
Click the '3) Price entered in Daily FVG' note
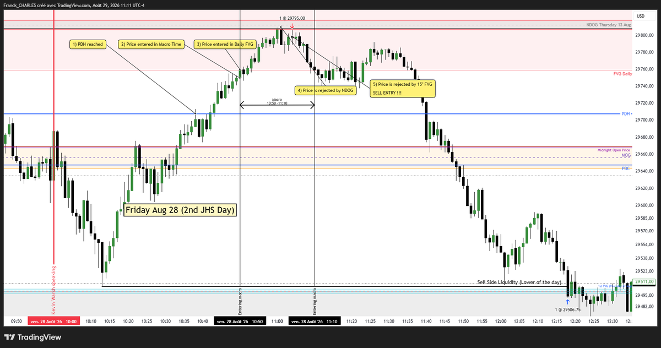[x=225, y=44]
